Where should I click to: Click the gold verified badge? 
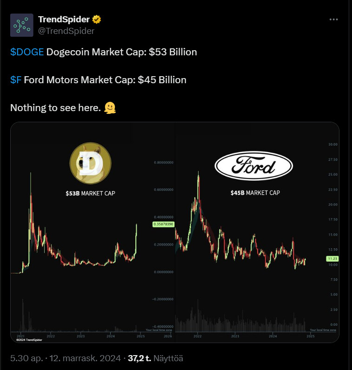pos(97,20)
